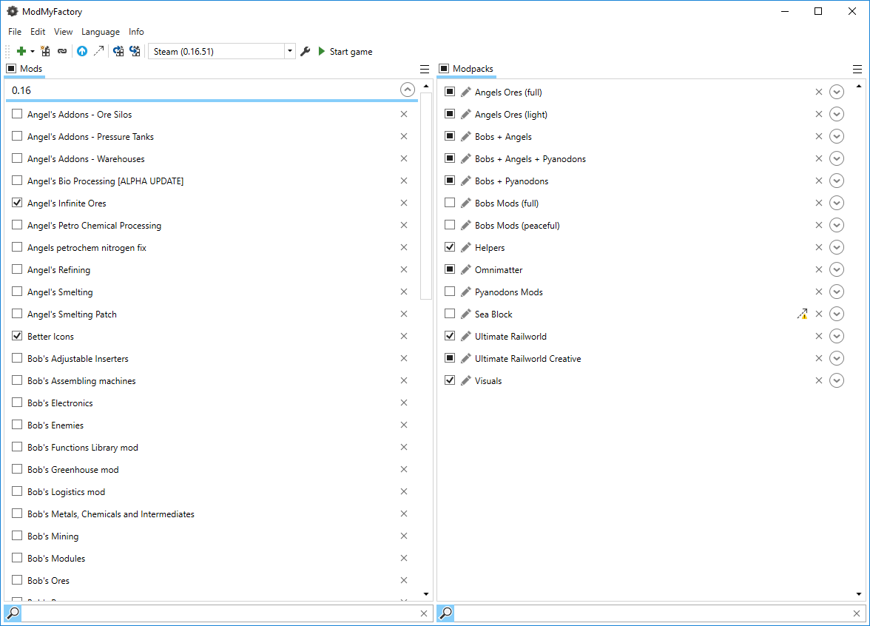Enable Bob's Enemies mod checkbox
870x626 pixels.
(17, 425)
